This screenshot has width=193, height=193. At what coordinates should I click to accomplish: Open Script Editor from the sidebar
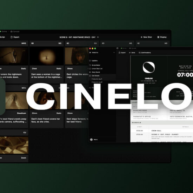coord(96,65)
